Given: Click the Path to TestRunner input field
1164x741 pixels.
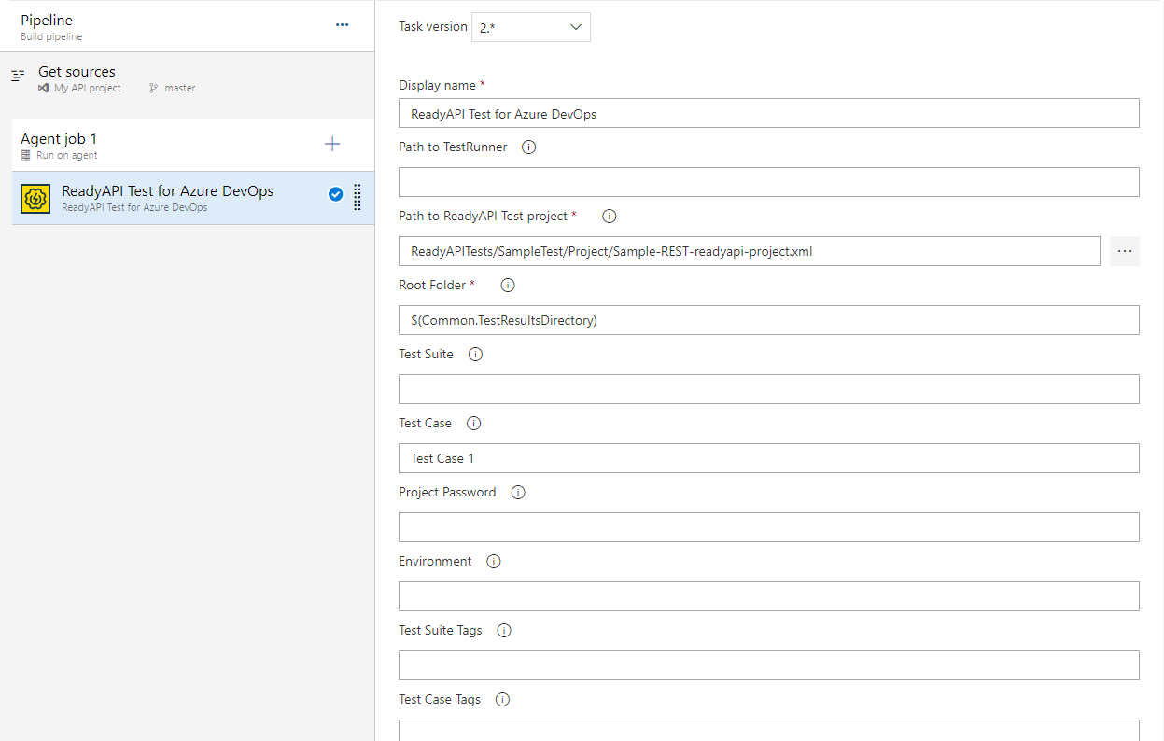Looking at the screenshot, I should click(x=769, y=182).
